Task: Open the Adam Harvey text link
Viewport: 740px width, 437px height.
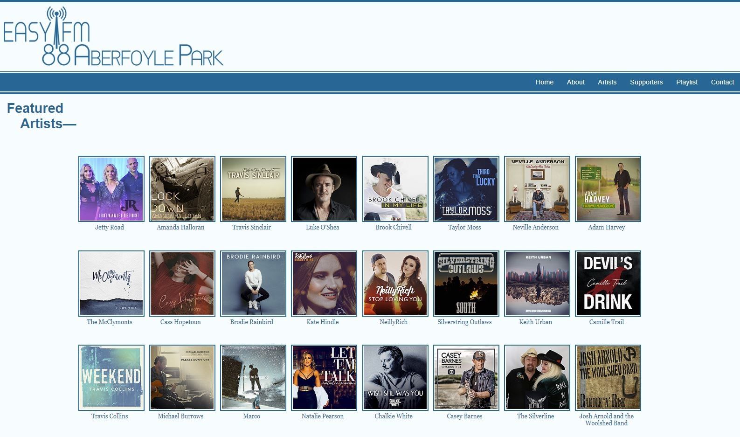Action: [606, 227]
